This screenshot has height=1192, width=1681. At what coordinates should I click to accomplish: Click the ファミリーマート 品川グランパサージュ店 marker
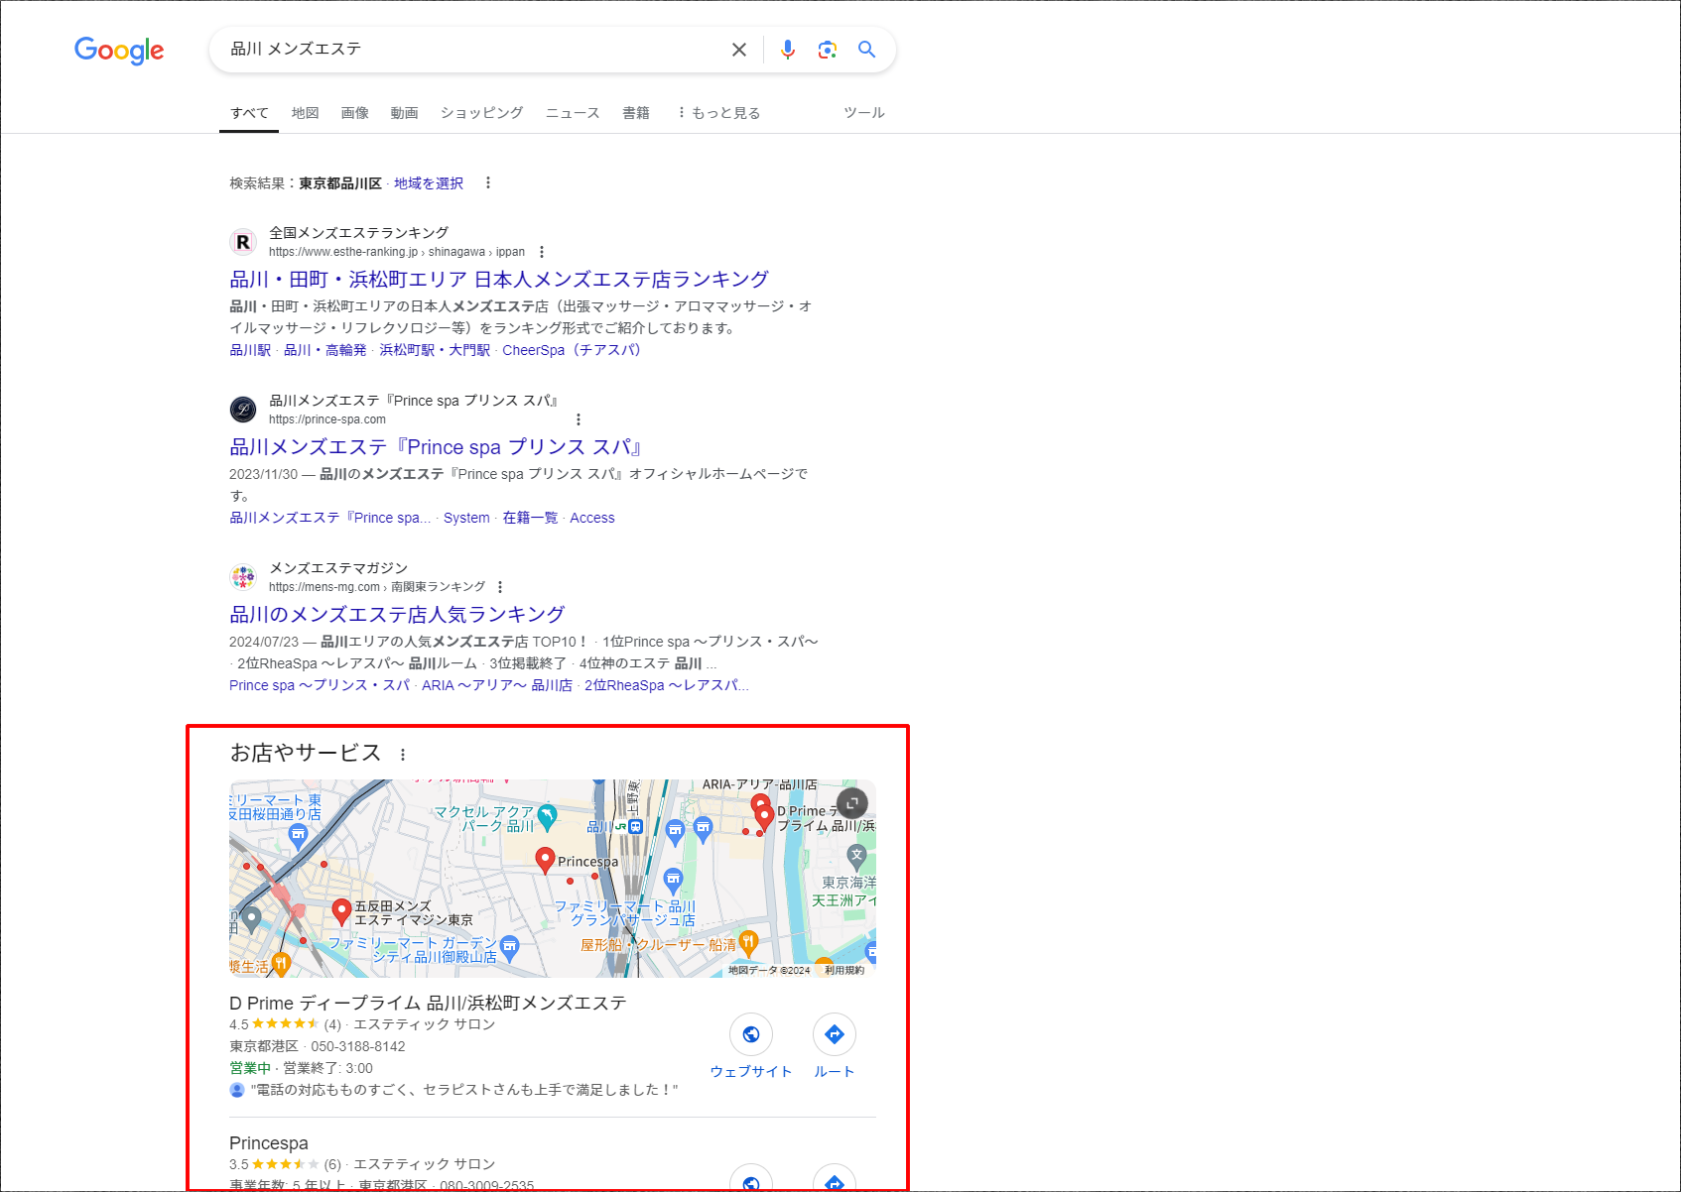[674, 880]
